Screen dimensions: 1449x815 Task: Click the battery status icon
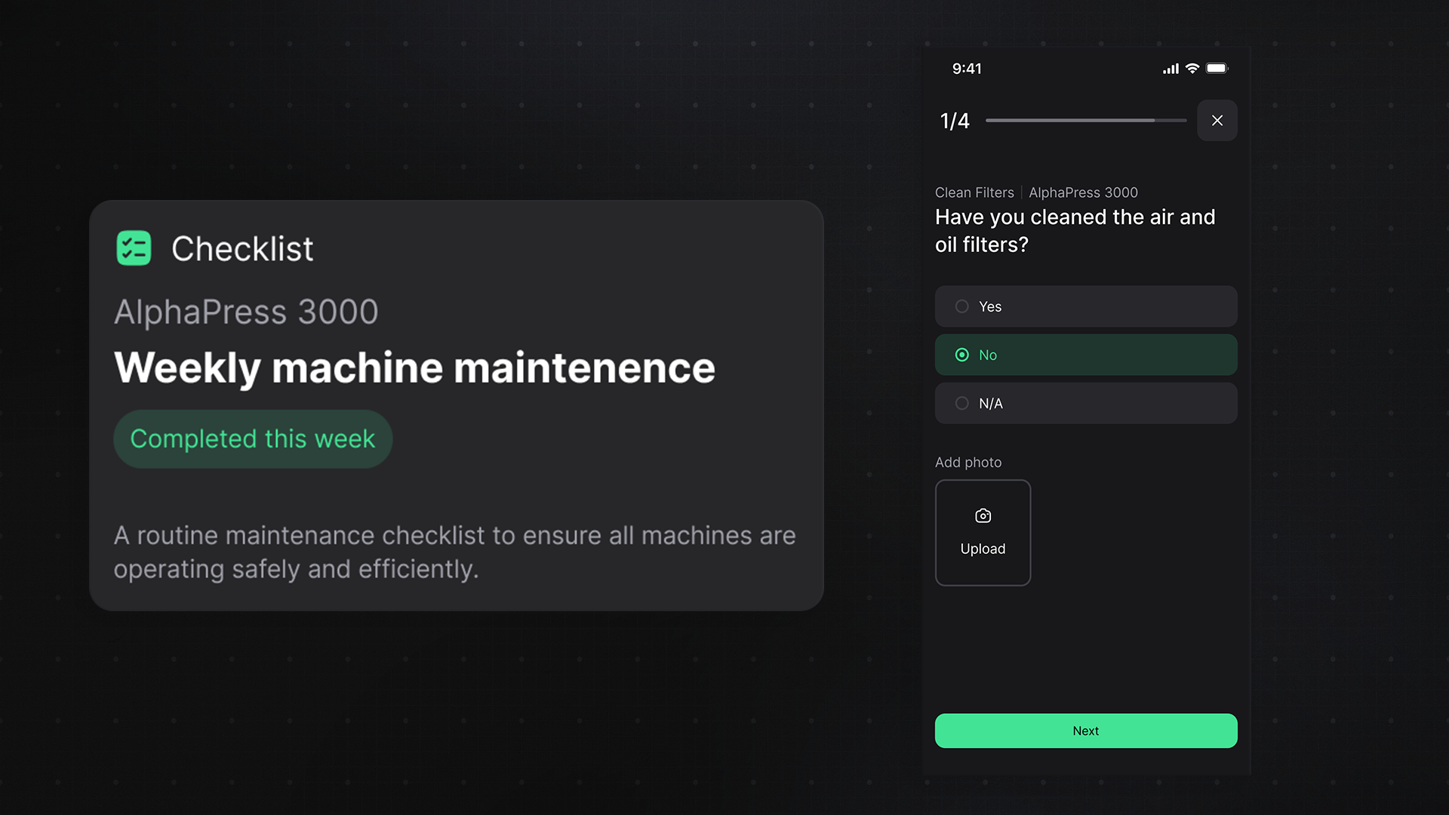pos(1217,69)
